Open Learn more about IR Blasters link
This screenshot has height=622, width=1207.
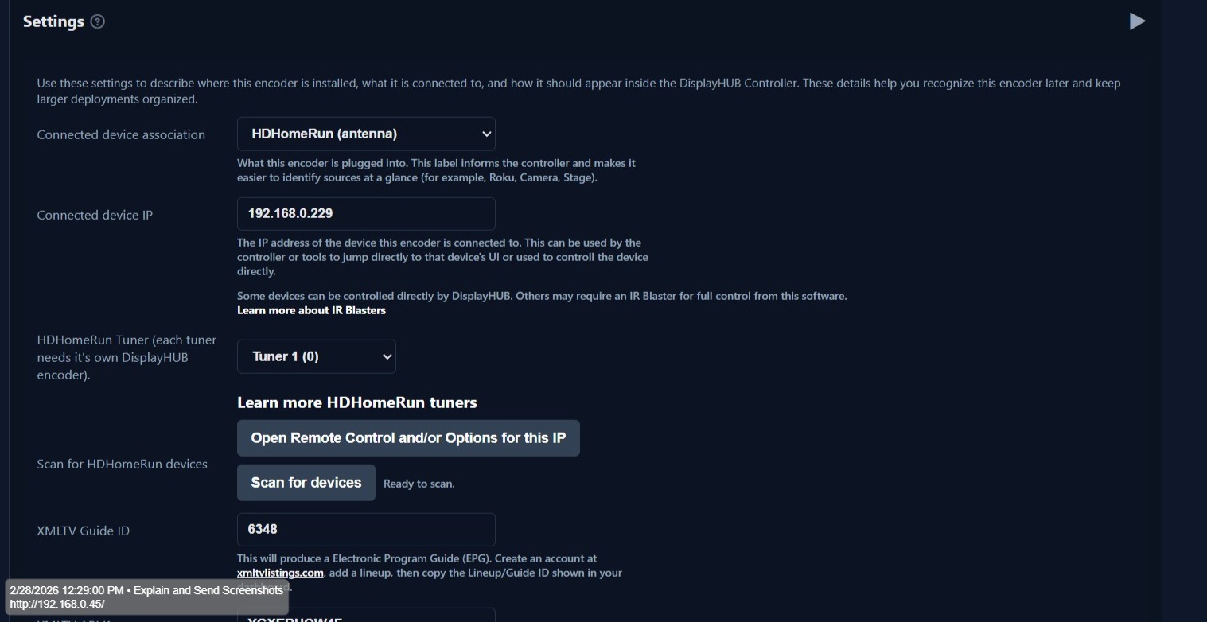pyautogui.click(x=311, y=310)
